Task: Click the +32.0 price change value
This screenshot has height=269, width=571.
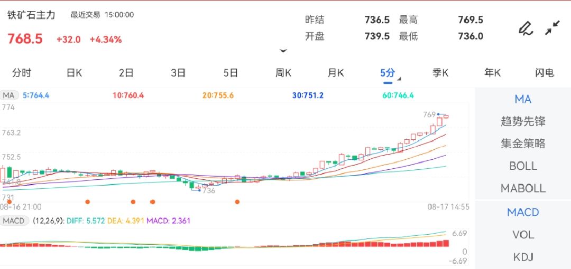Action: click(x=68, y=40)
